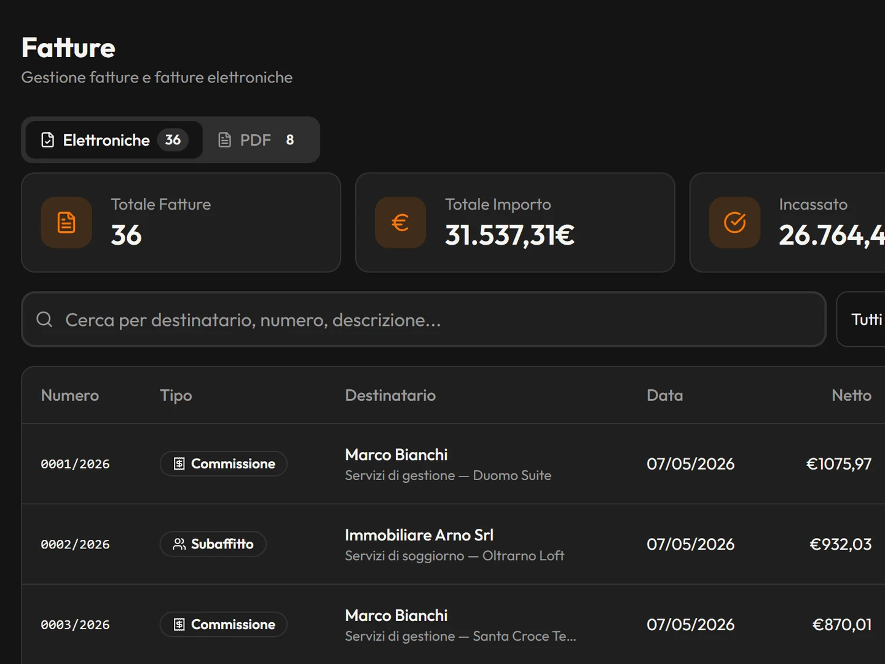This screenshot has width=885, height=664.
Task: Open the Tutti filter dropdown
Action: click(862, 319)
